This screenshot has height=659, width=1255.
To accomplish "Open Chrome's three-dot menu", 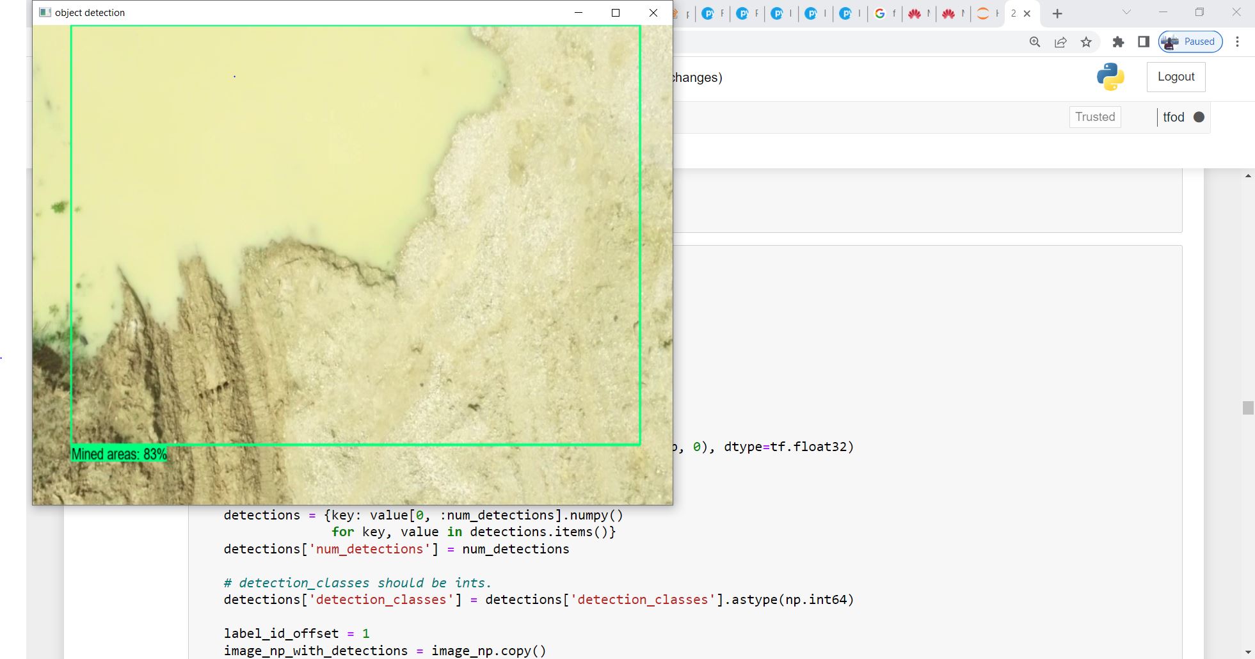I will (x=1238, y=42).
